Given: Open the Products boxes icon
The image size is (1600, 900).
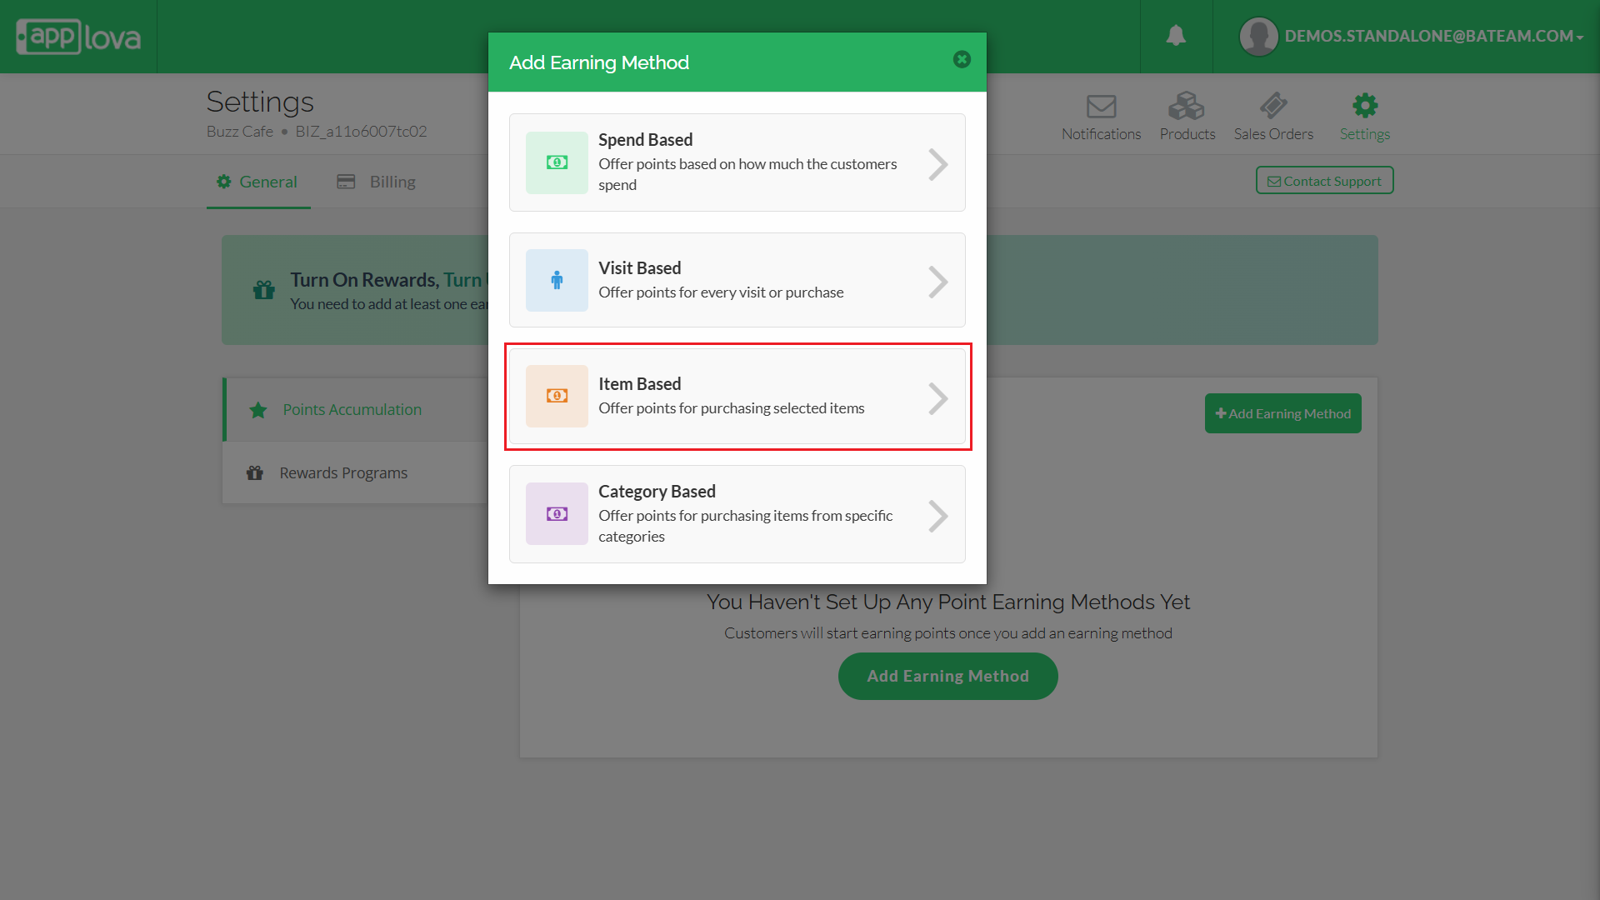Looking at the screenshot, I should pyautogui.click(x=1187, y=106).
